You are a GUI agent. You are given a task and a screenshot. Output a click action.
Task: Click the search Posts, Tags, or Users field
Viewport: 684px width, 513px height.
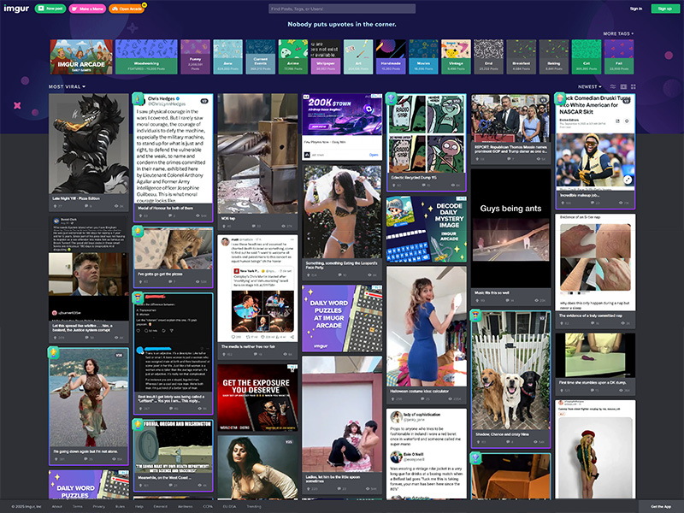[333, 9]
